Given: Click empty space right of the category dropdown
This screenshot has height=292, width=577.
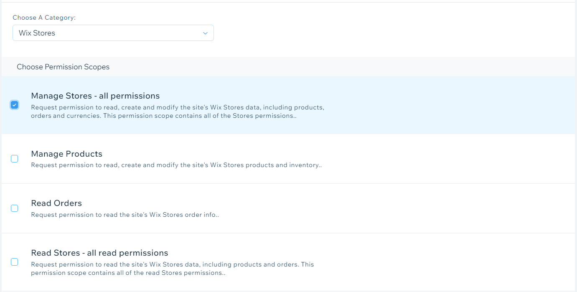Looking at the screenshot, I should click(x=376, y=33).
